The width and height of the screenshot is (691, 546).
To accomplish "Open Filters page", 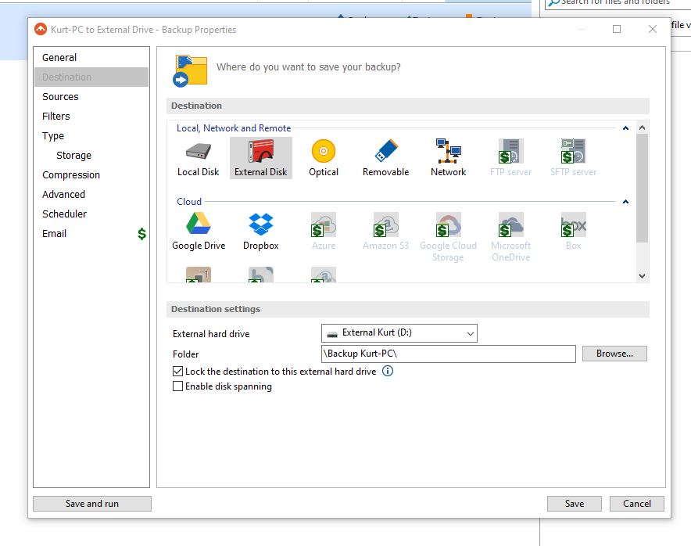I will [x=91, y=116].
